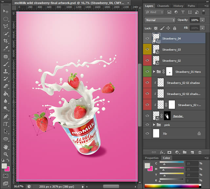The width and height of the screenshot is (210, 189).
Task: Select the Vertical Type tool
Action: point(6,124)
